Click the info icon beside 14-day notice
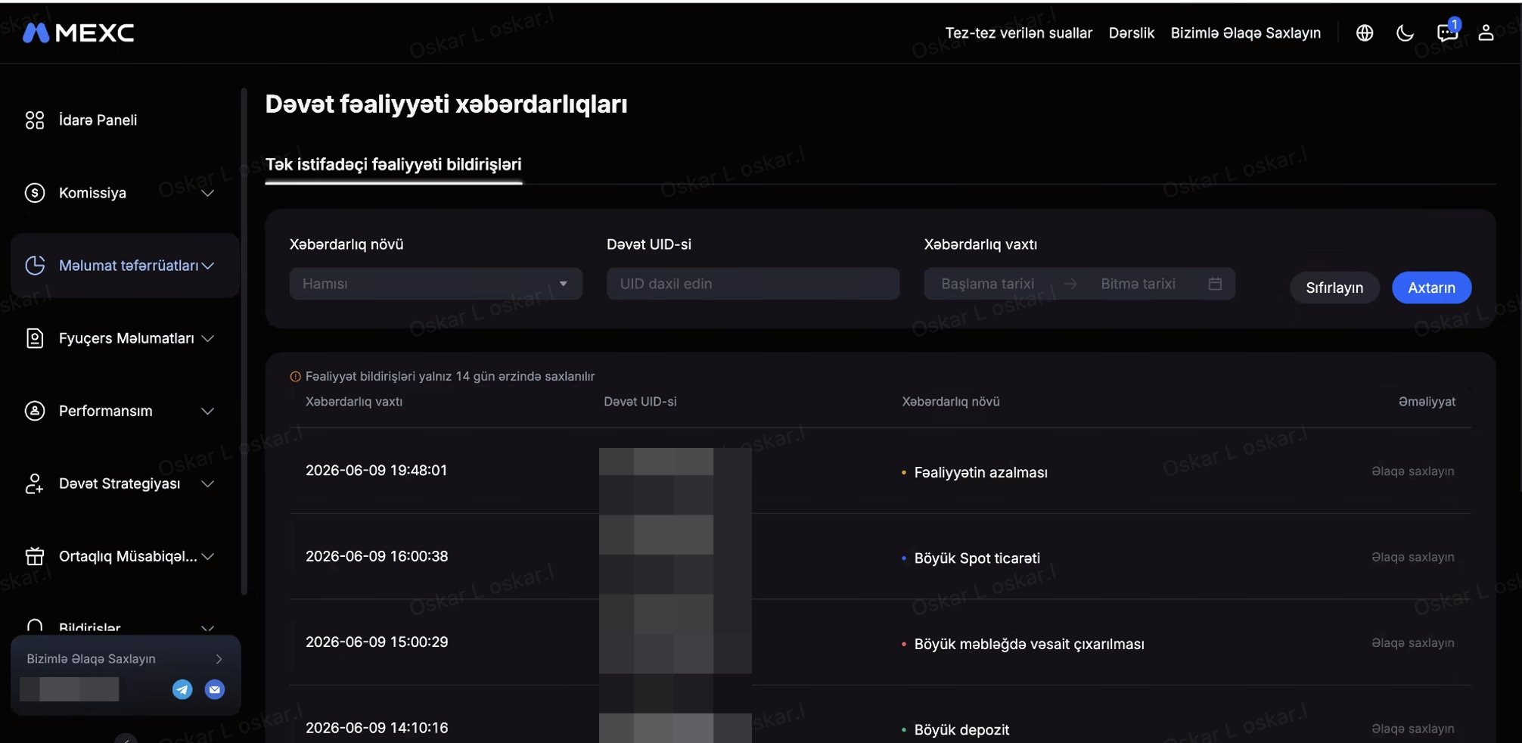The width and height of the screenshot is (1522, 743). point(296,376)
